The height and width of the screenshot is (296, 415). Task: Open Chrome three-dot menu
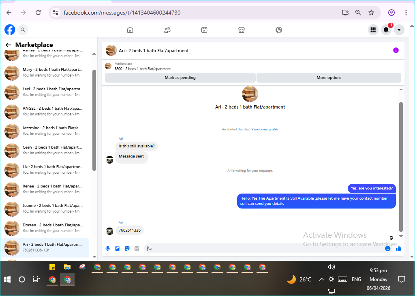pos(406,13)
